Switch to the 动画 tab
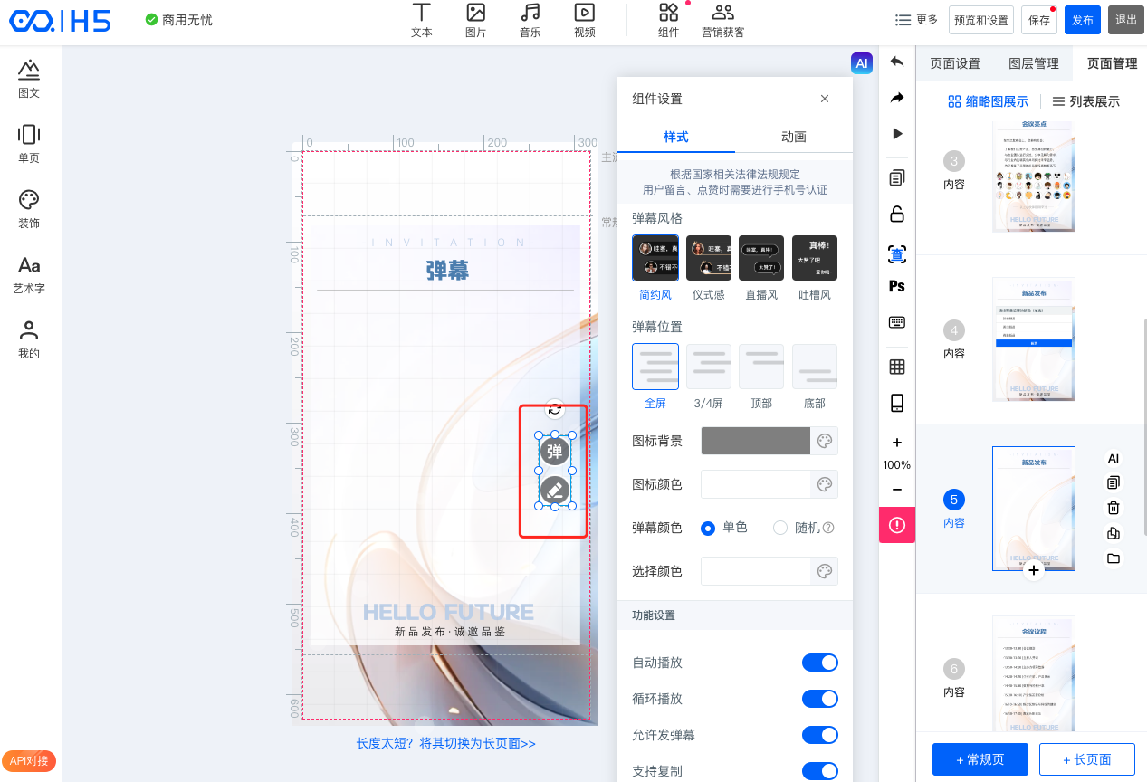Screen dimensions: 1147x782 point(794,137)
